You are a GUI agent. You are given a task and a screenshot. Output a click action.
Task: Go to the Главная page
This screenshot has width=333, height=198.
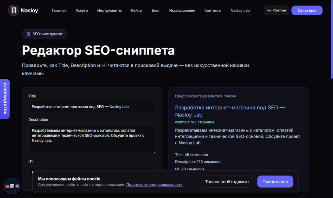[x=59, y=10]
